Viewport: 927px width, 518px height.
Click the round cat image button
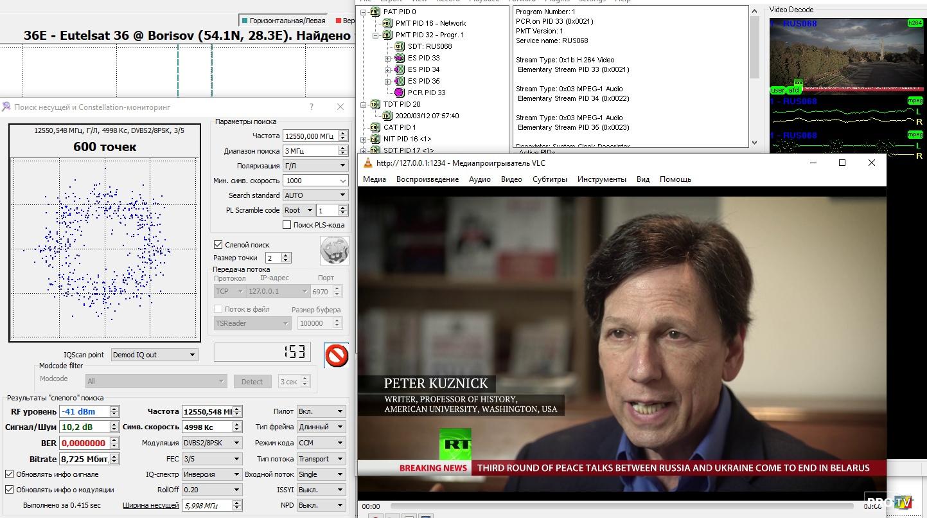click(x=334, y=250)
